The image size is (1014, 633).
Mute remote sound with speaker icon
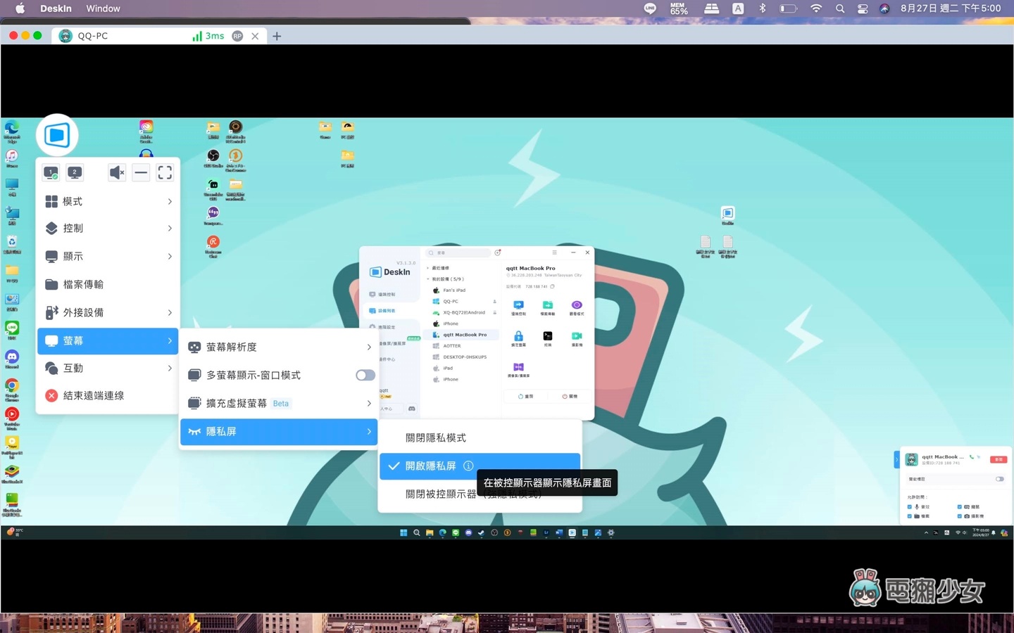(117, 172)
